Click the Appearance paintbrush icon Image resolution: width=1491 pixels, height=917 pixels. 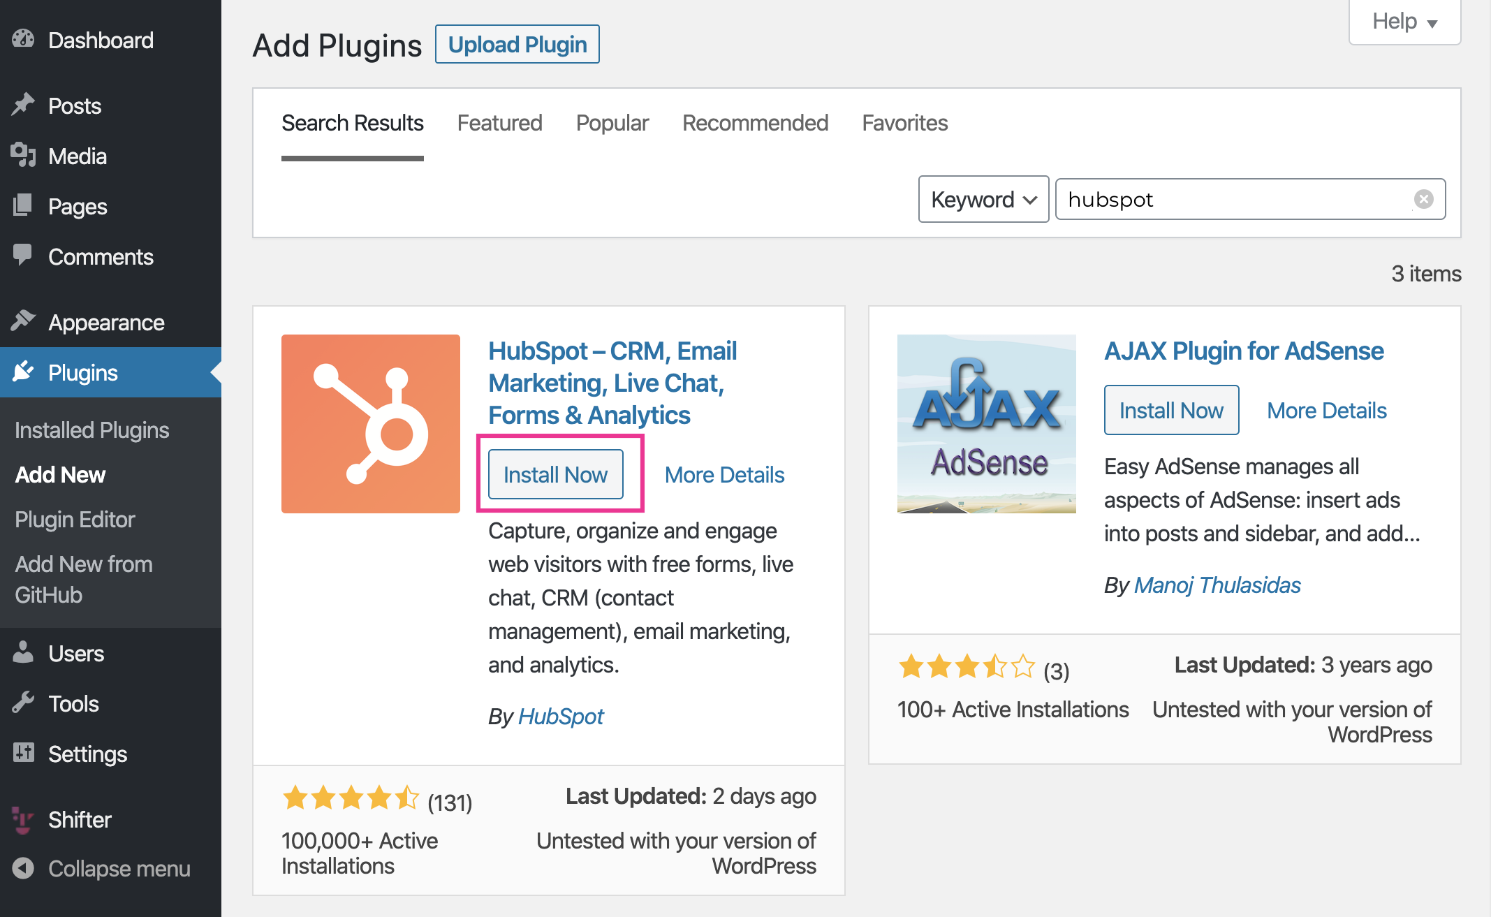pyautogui.click(x=23, y=321)
